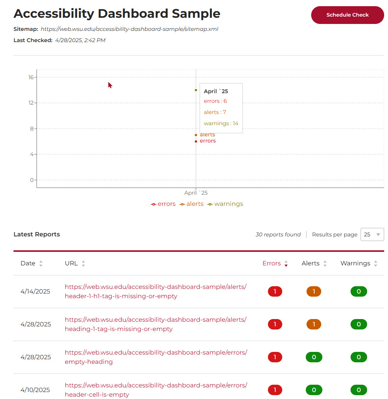The width and height of the screenshot is (388, 399).
Task: Click the orange alerts badge in first row
Action: click(314, 292)
